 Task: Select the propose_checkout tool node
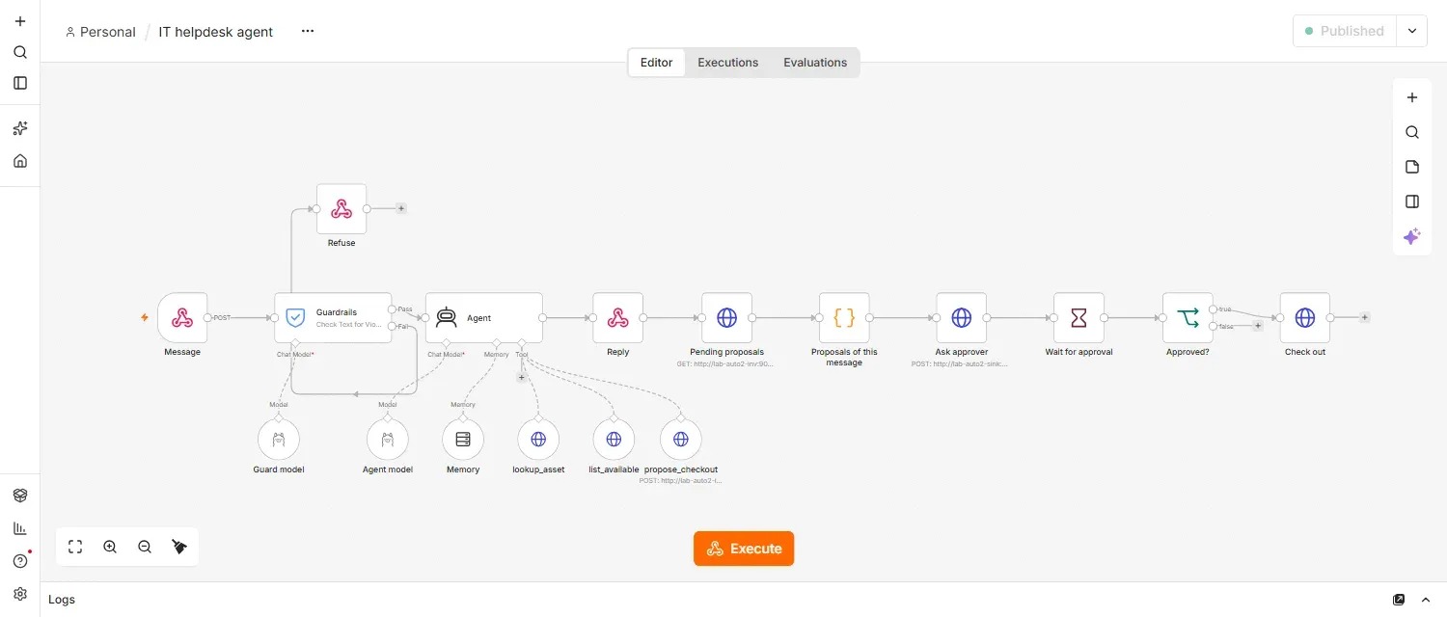[681, 440]
